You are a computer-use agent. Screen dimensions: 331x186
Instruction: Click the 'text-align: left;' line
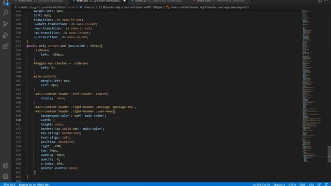point(56,137)
